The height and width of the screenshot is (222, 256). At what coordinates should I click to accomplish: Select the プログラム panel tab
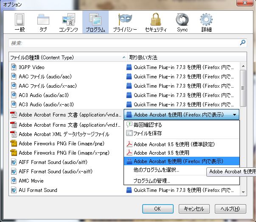coord(96,22)
